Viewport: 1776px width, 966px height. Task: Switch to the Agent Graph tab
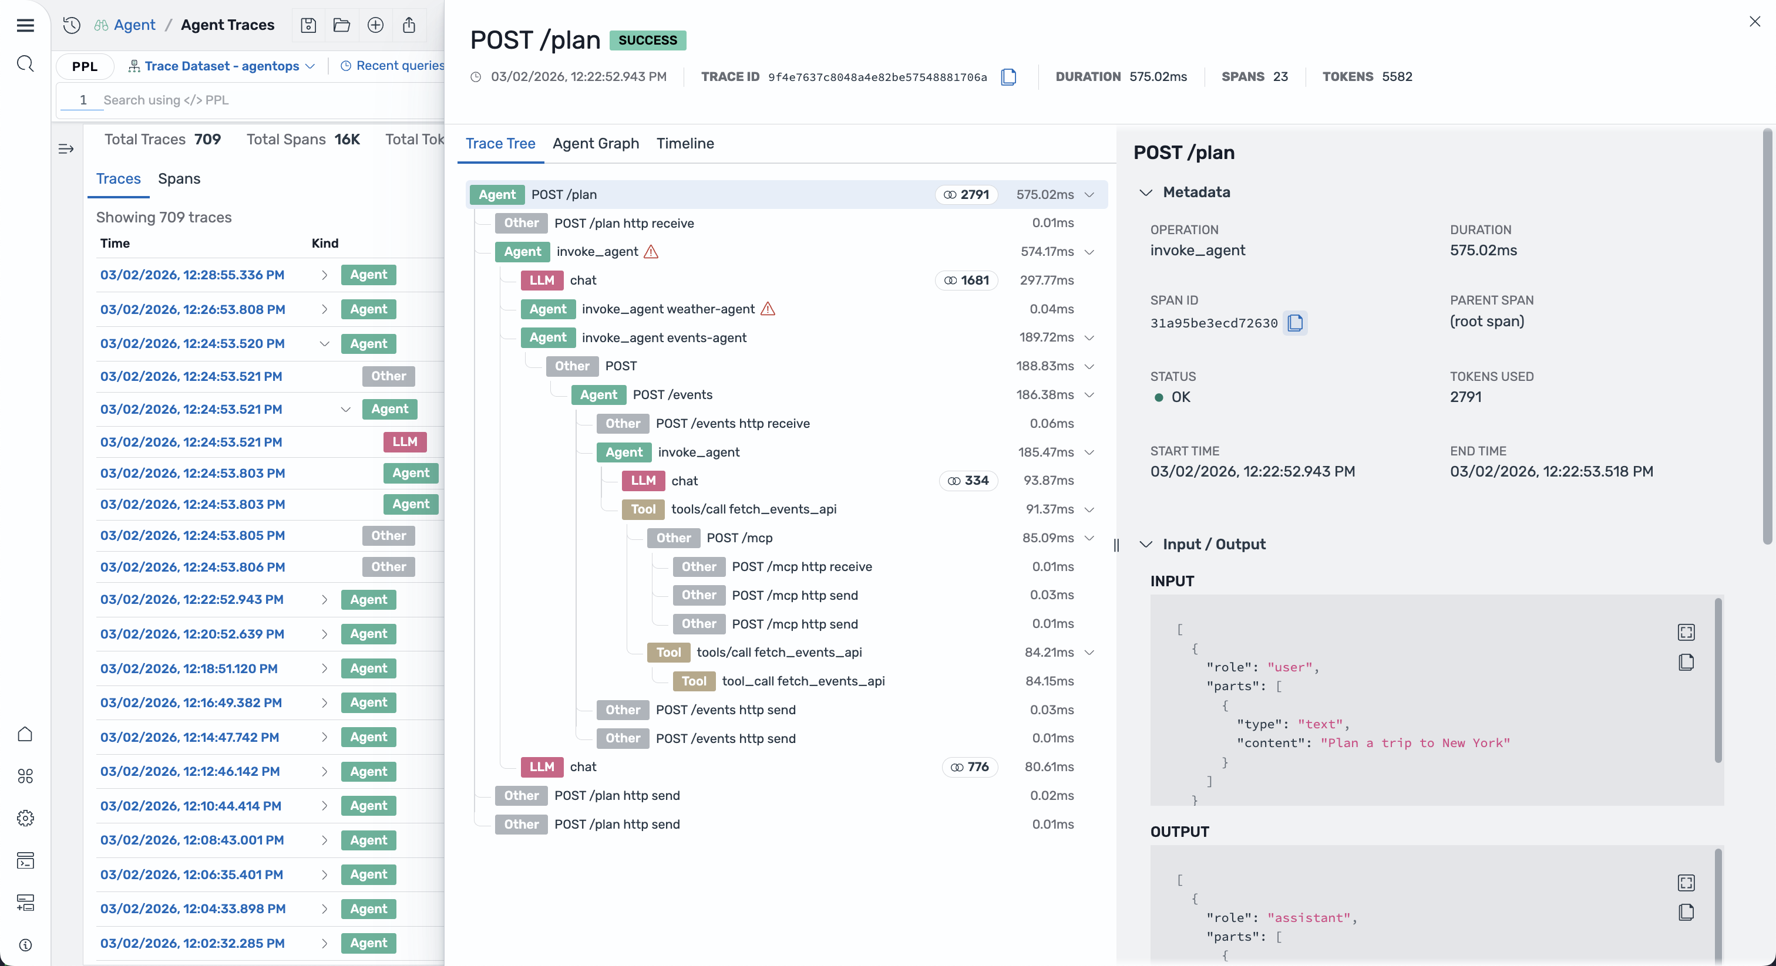595,143
